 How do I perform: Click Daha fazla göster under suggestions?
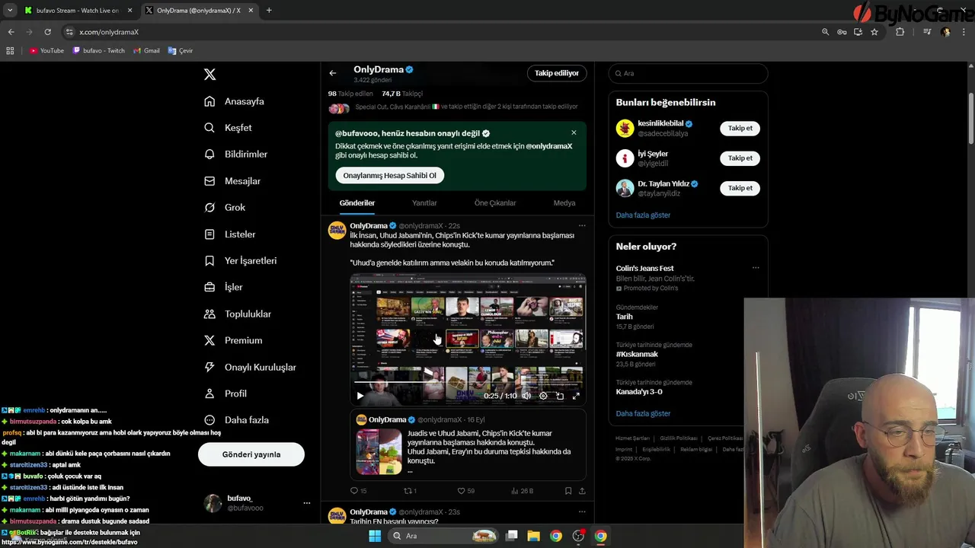(x=643, y=215)
